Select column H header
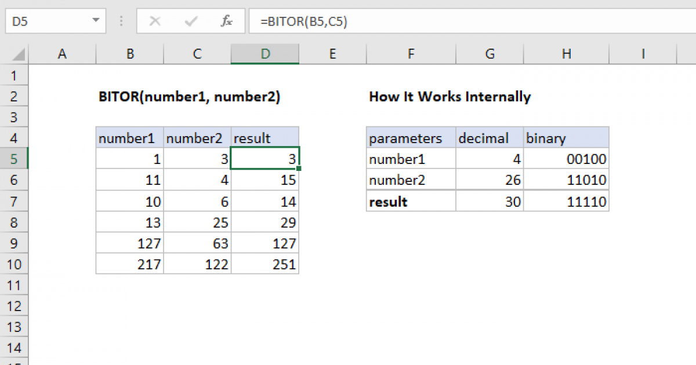696x365 pixels. [566, 54]
